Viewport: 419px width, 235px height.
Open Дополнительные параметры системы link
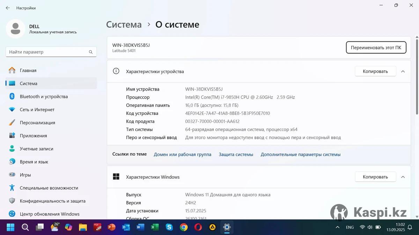[300, 154]
